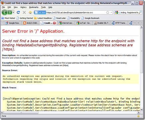This screenshot has width=145, height=120.
Task: Click the vertical scrollbar up arrow
Action: pos(142,27)
